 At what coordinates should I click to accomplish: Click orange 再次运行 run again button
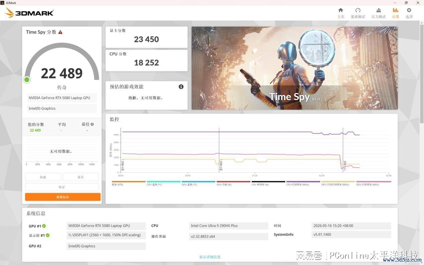63,197
